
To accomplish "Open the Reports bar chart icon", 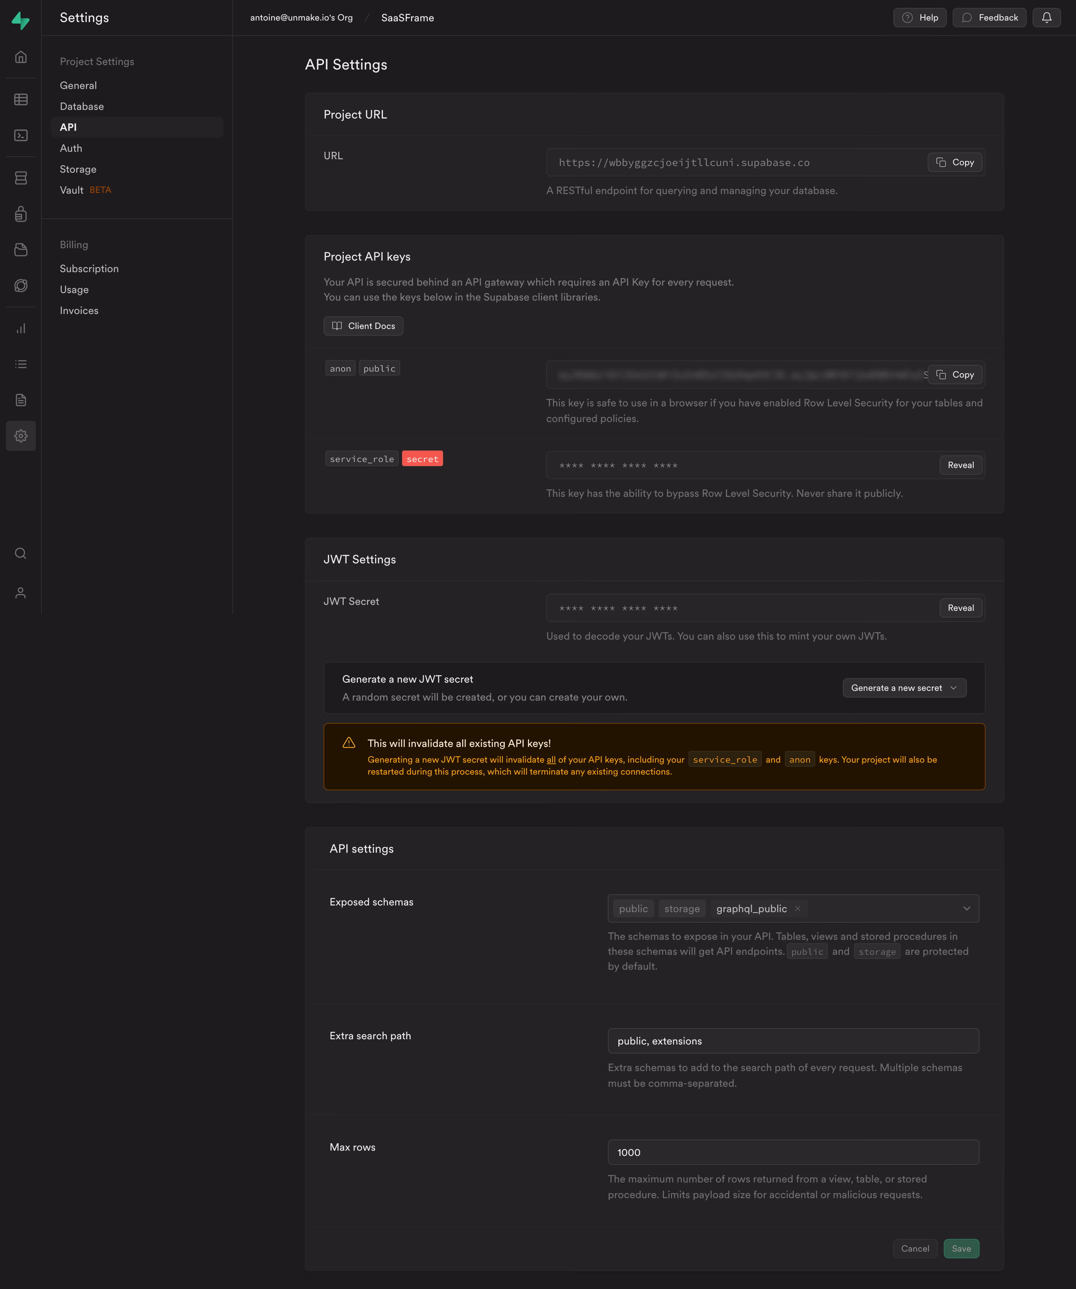I will click(21, 328).
